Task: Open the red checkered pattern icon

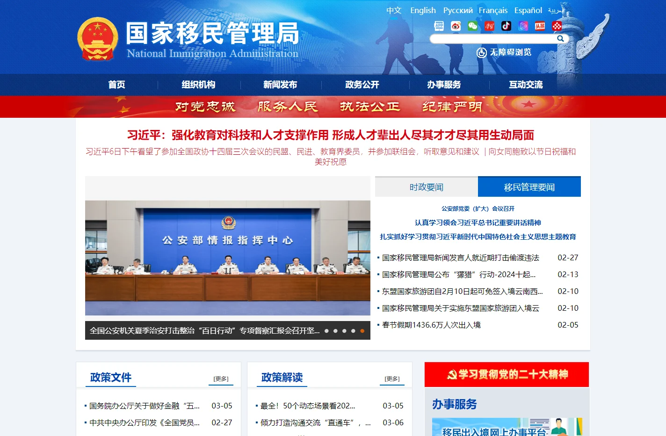Action: pyautogui.click(x=557, y=26)
